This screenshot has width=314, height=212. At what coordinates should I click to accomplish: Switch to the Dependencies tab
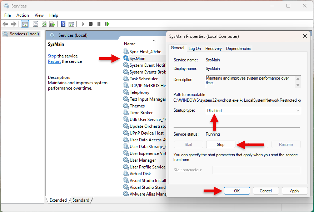coord(238,49)
